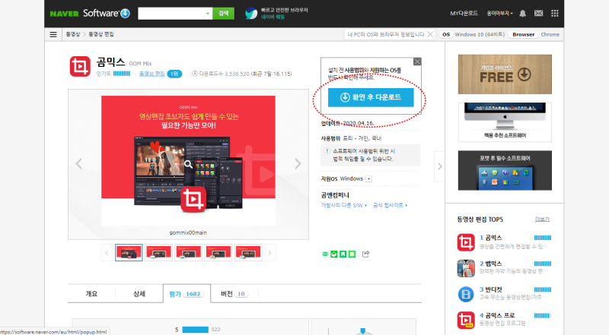The height and width of the screenshot is (335, 609).
Task: Open the wooden FREE license banner
Action: [x=505, y=74]
